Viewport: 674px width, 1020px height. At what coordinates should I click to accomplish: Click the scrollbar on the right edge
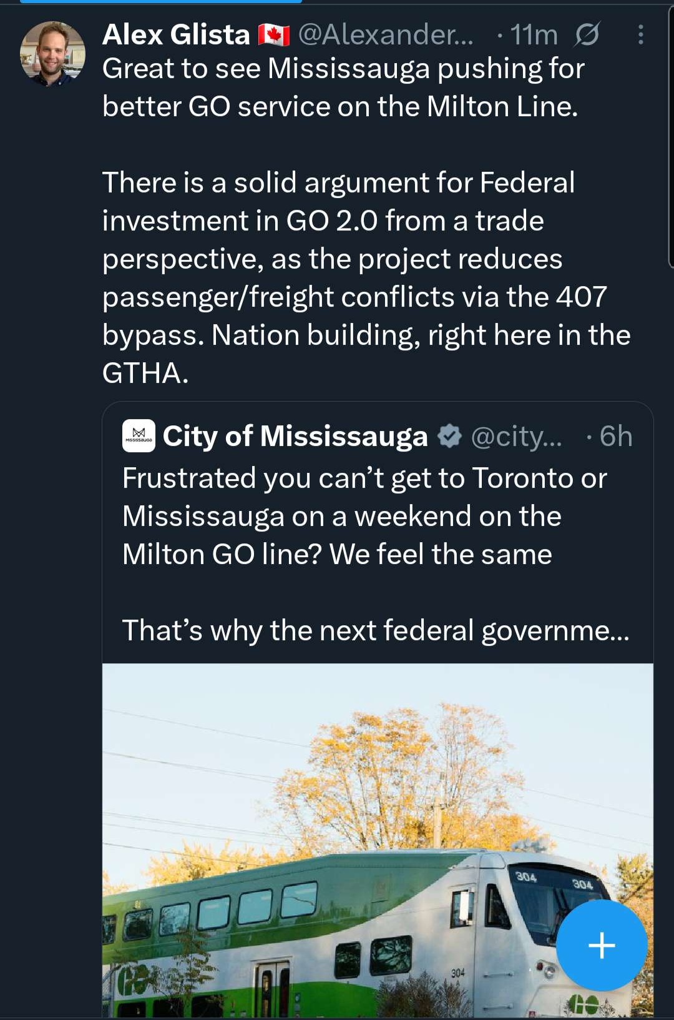tap(671, 137)
